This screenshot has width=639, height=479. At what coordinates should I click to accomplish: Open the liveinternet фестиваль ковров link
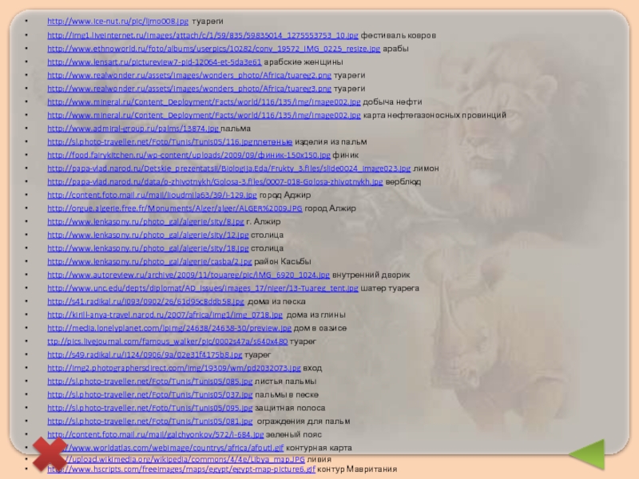point(203,35)
